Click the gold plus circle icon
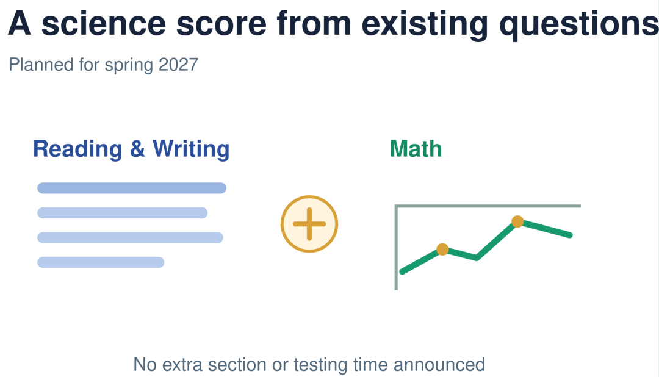This screenshot has width=659, height=377. [x=309, y=224]
